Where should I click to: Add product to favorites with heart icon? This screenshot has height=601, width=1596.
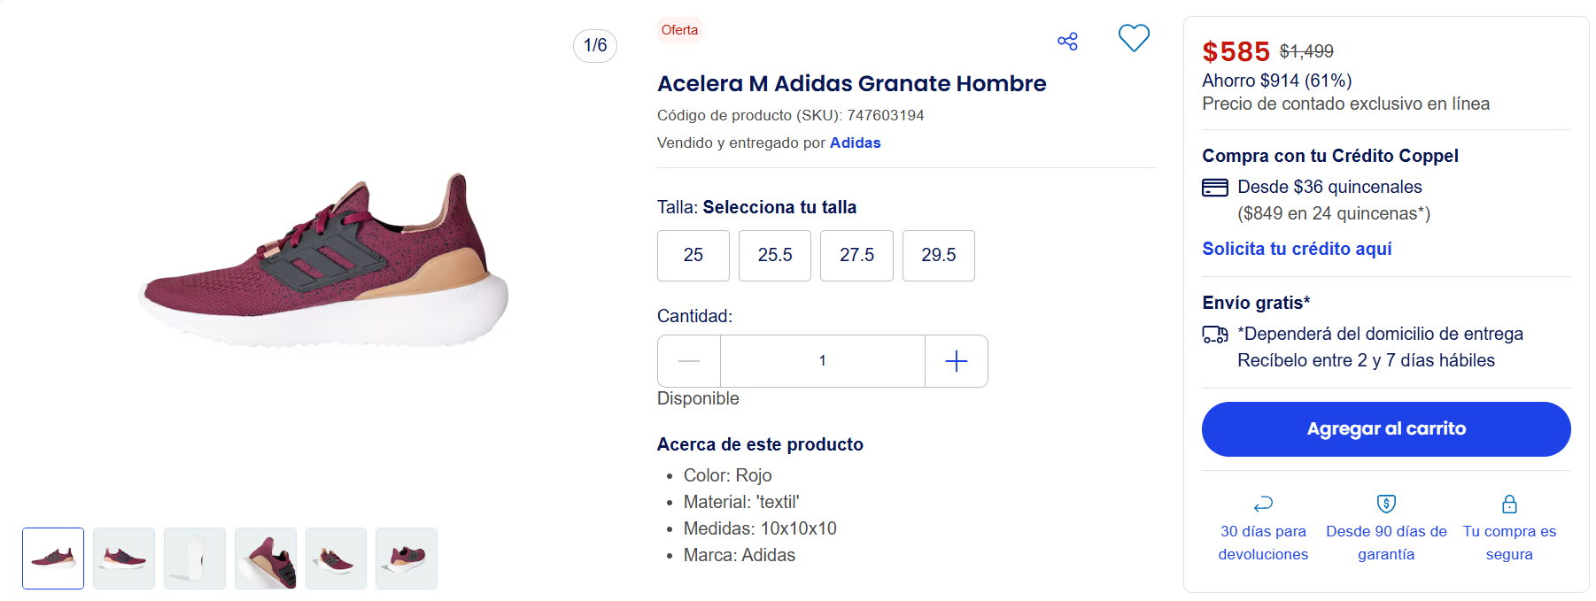(x=1134, y=38)
